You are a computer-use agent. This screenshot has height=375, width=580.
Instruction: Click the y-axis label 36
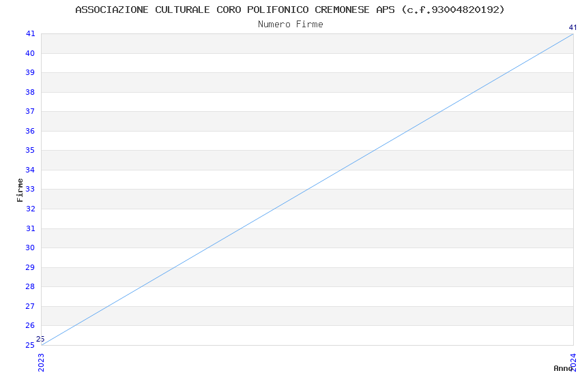point(30,131)
